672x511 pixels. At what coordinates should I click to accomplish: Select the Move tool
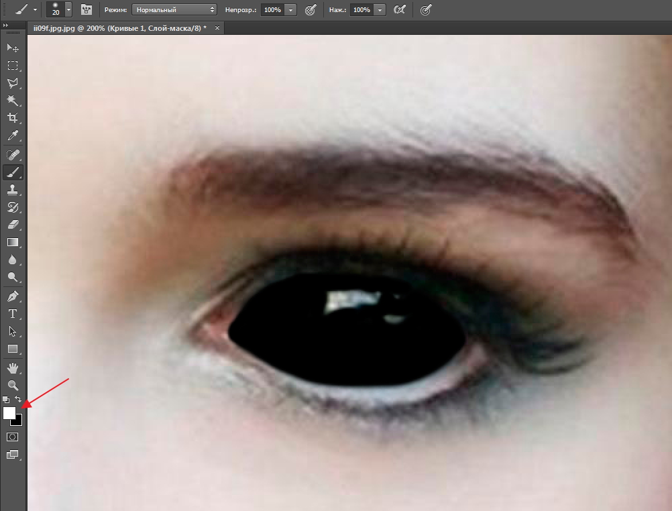(x=13, y=48)
